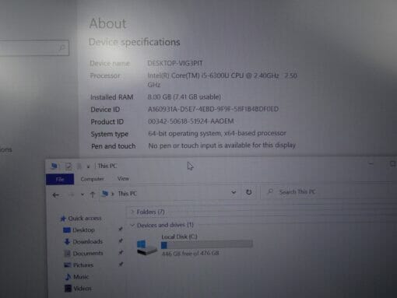Click the Documents folder icon
This screenshot has height=298, width=397.
(x=67, y=254)
